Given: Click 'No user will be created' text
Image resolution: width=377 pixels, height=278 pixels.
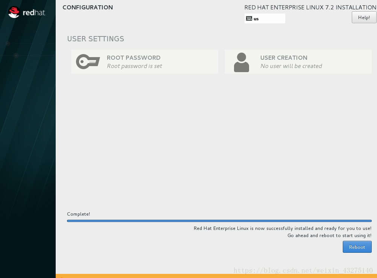Looking at the screenshot, I should point(291,66).
